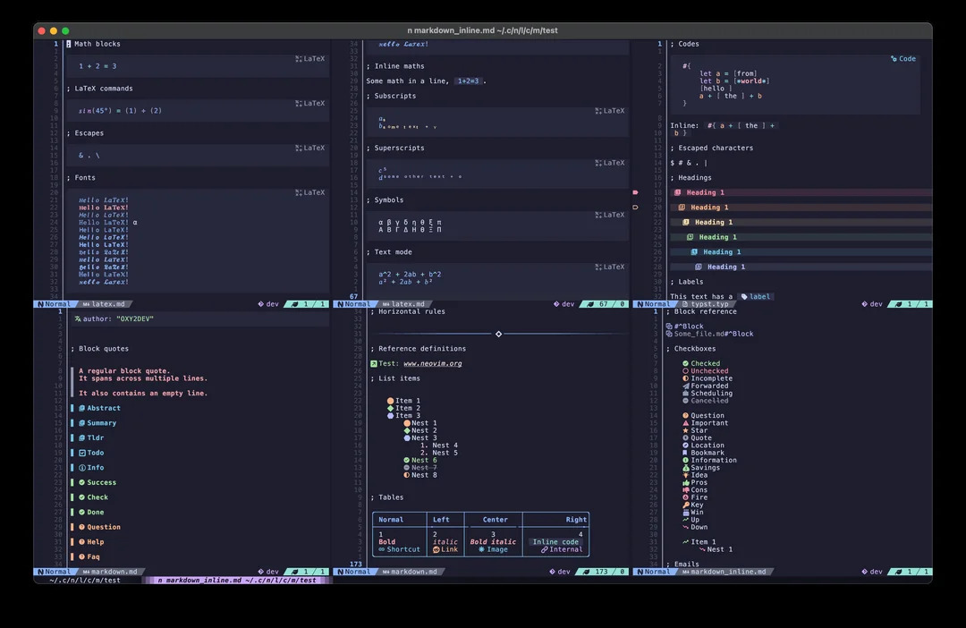Select the highlighted markdown_inline.md tab in the tabline
Viewport: 966px width, 628px height.
click(x=236, y=580)
